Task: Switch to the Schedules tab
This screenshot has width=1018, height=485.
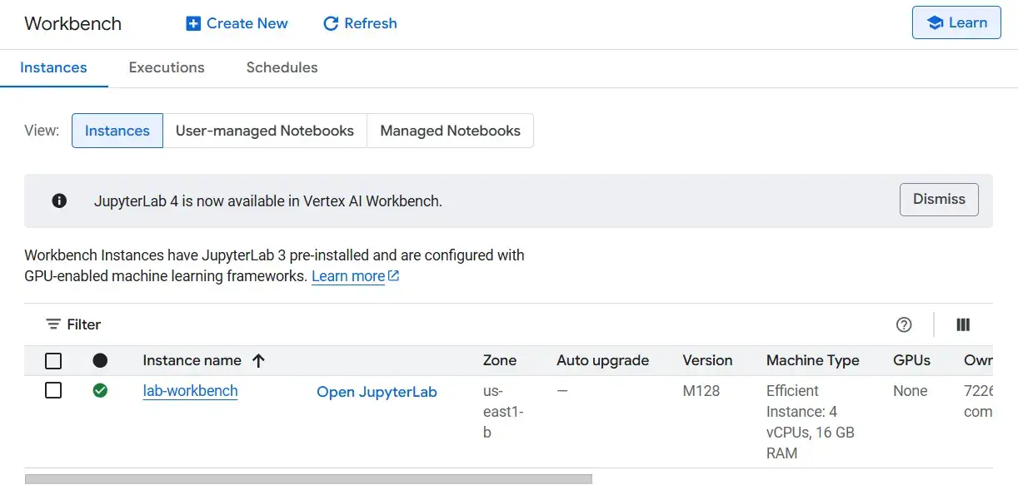Action: point(282,67)
